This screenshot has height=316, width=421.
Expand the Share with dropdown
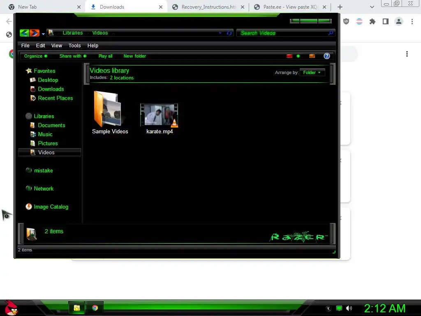[73, 56]
